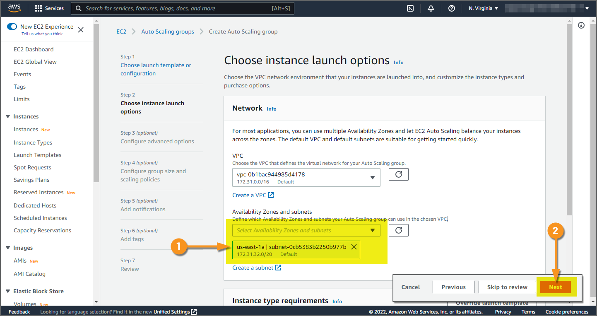The image size is (597, 316).
Task: Click the Previous button
Action: click(x=453, y=287)
